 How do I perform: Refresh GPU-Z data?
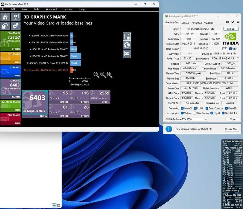[233, 22]
